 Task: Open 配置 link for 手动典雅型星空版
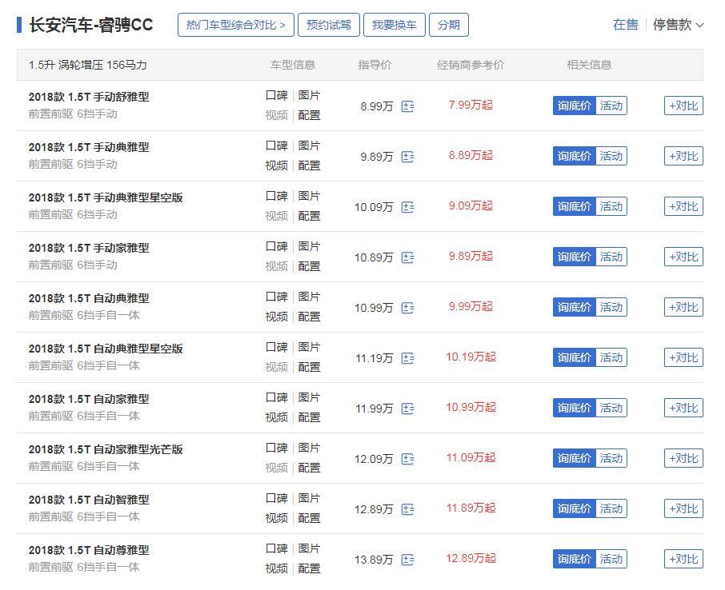[x=309, y=216]
